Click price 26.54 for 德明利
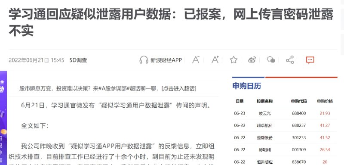344x165 pixels. pyautogui.click(x=325, y=150)
